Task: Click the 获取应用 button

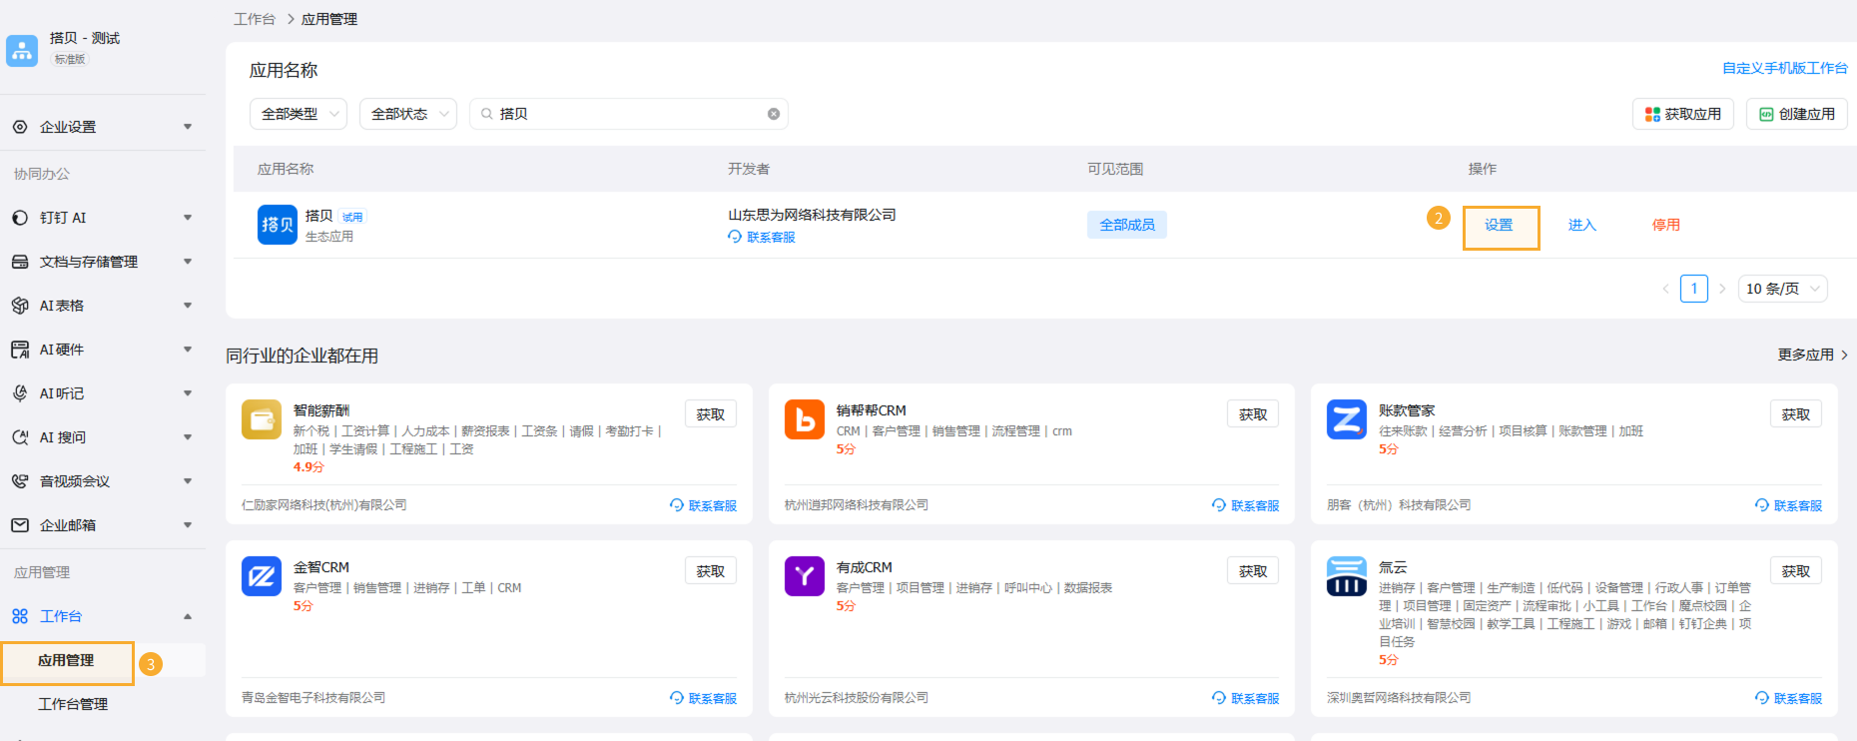Action: 1683,114
